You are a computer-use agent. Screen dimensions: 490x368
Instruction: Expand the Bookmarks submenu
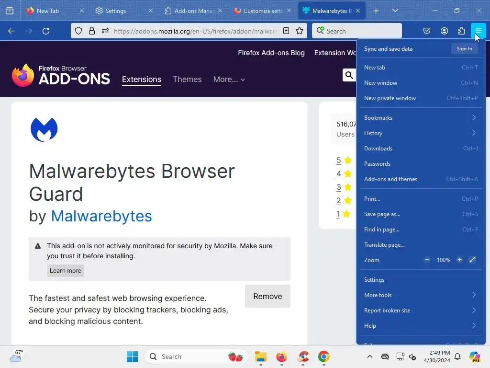tap(421, 118)
